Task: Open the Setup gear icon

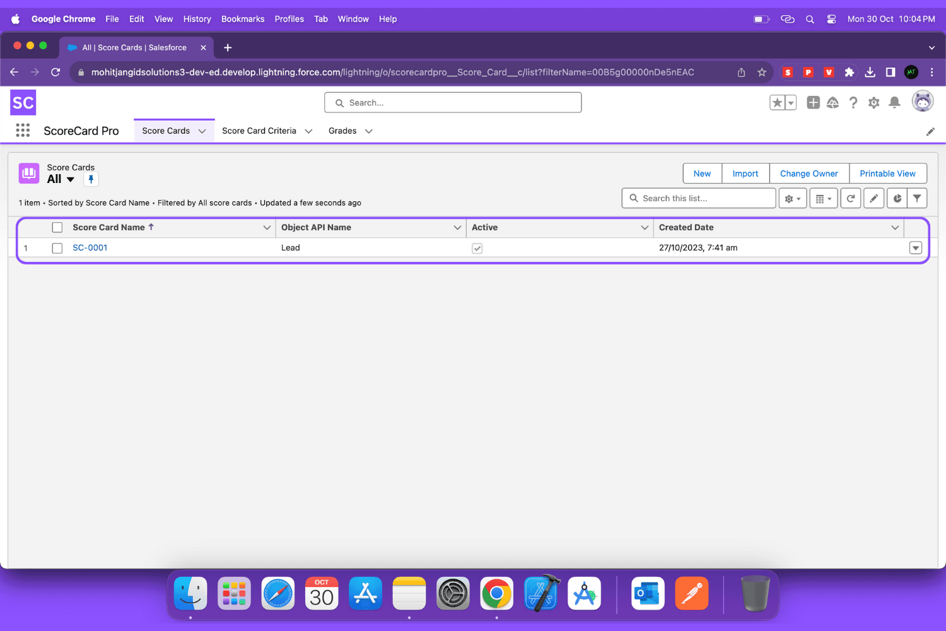Action: click(x=873, y=103)
